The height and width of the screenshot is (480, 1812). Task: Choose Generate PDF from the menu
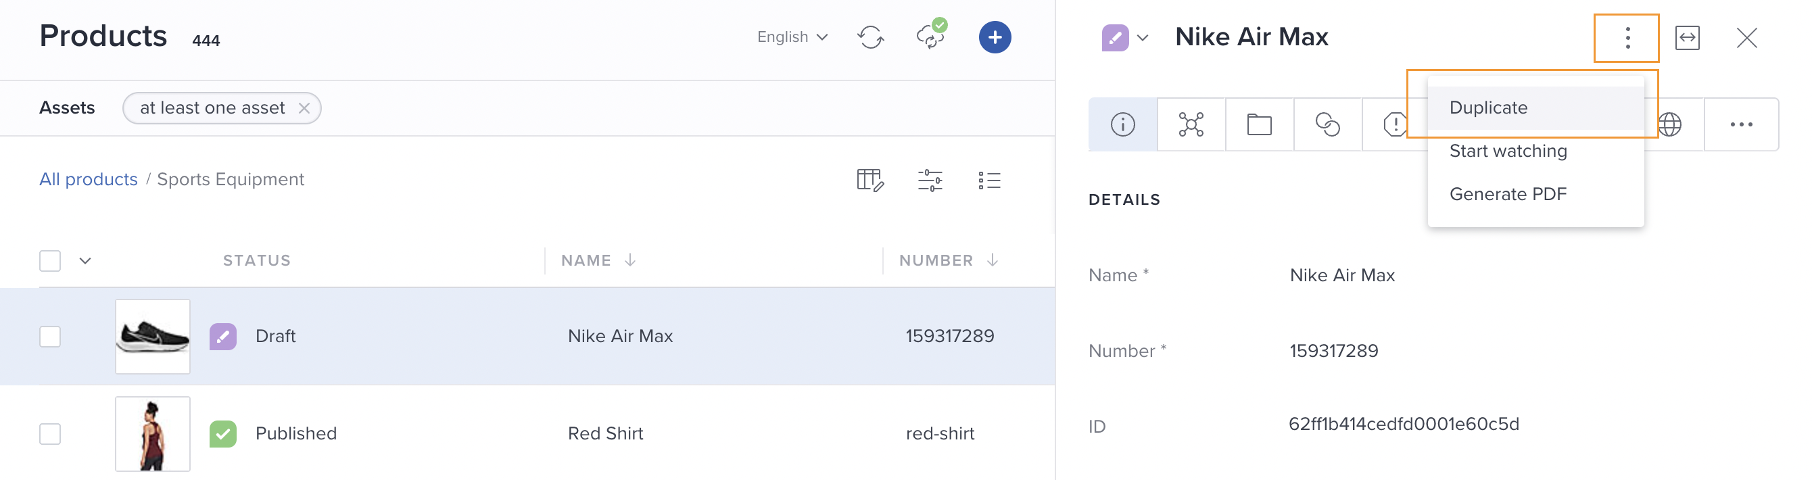point(1535,194)
